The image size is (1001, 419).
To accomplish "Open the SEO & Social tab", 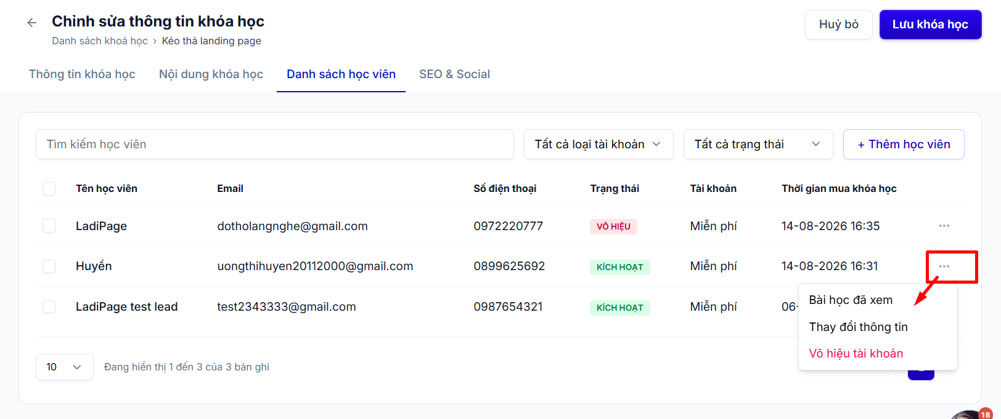I will (x=455, y=74).
